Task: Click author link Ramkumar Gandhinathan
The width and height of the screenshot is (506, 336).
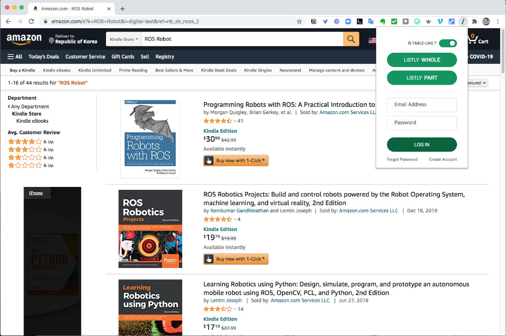Action: (239, 210)
